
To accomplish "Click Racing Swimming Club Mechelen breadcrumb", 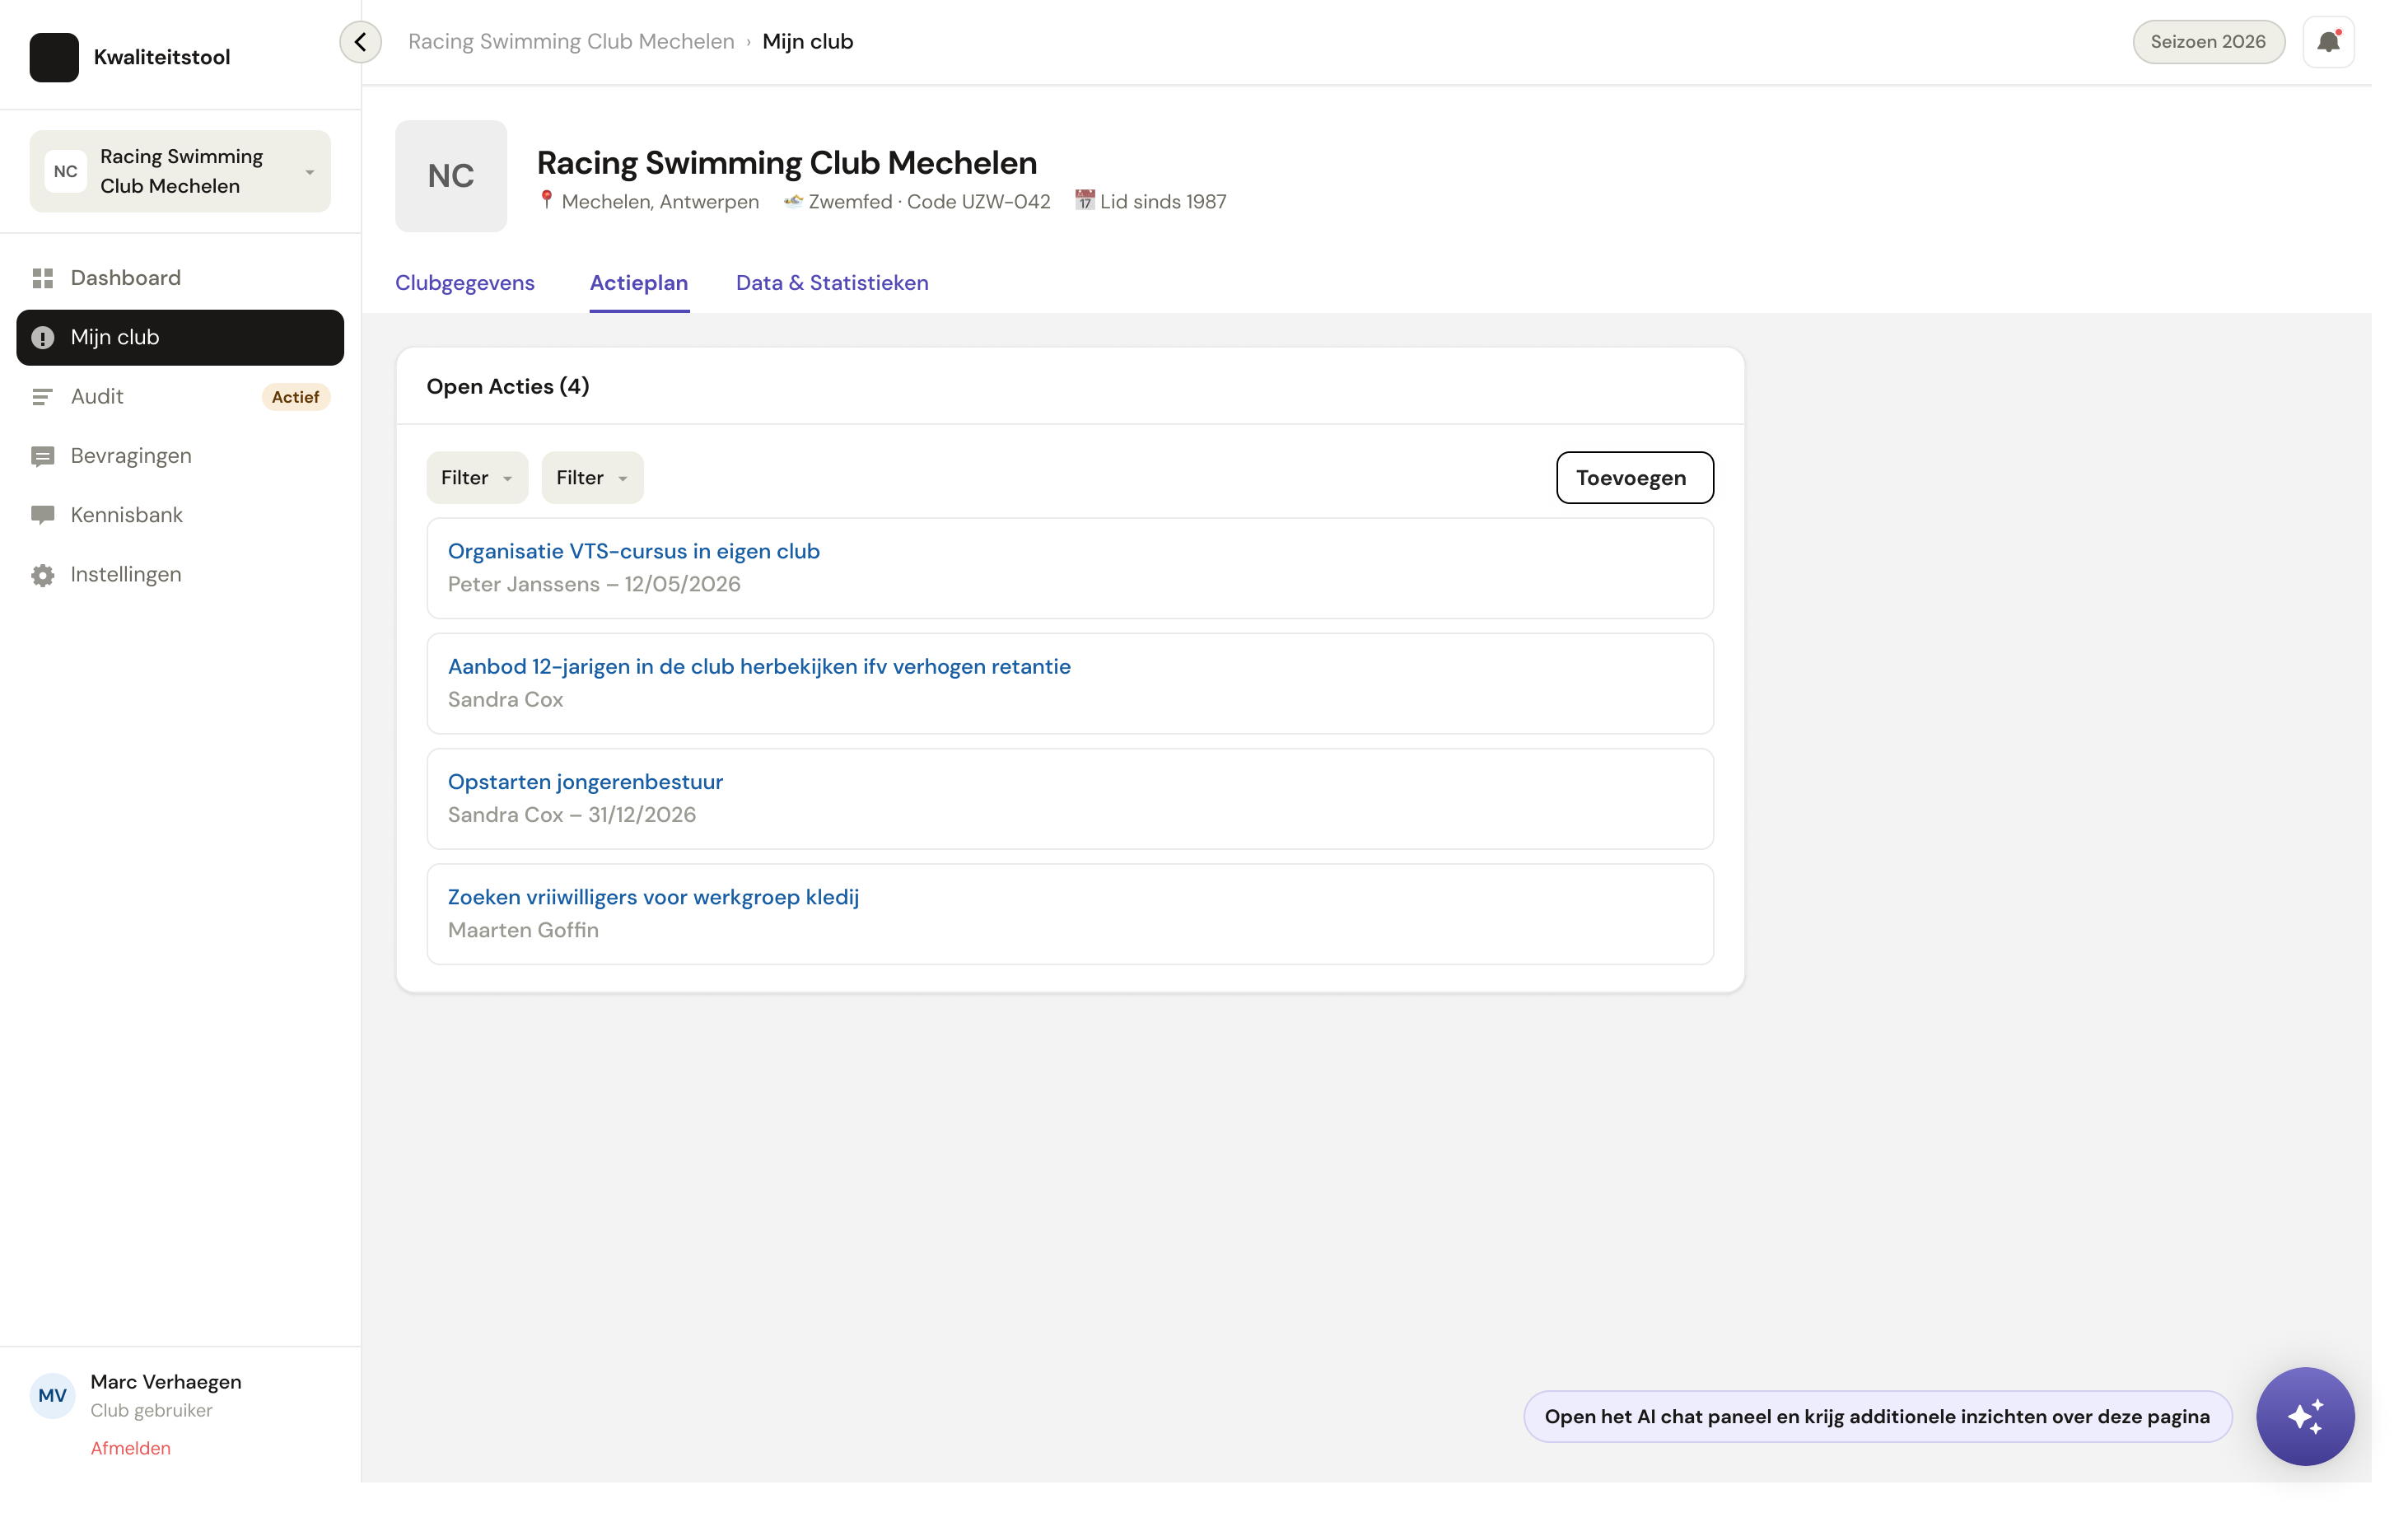I will click(x=571, y=42).
